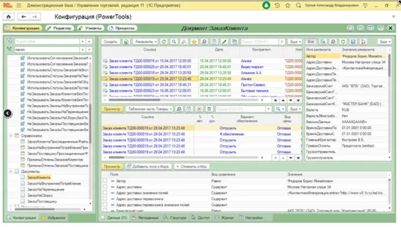Image resolution: width=401 pixels, height=227 pixels.
Task: Add to favorites with yellow star icon
Action: (194, 42)
